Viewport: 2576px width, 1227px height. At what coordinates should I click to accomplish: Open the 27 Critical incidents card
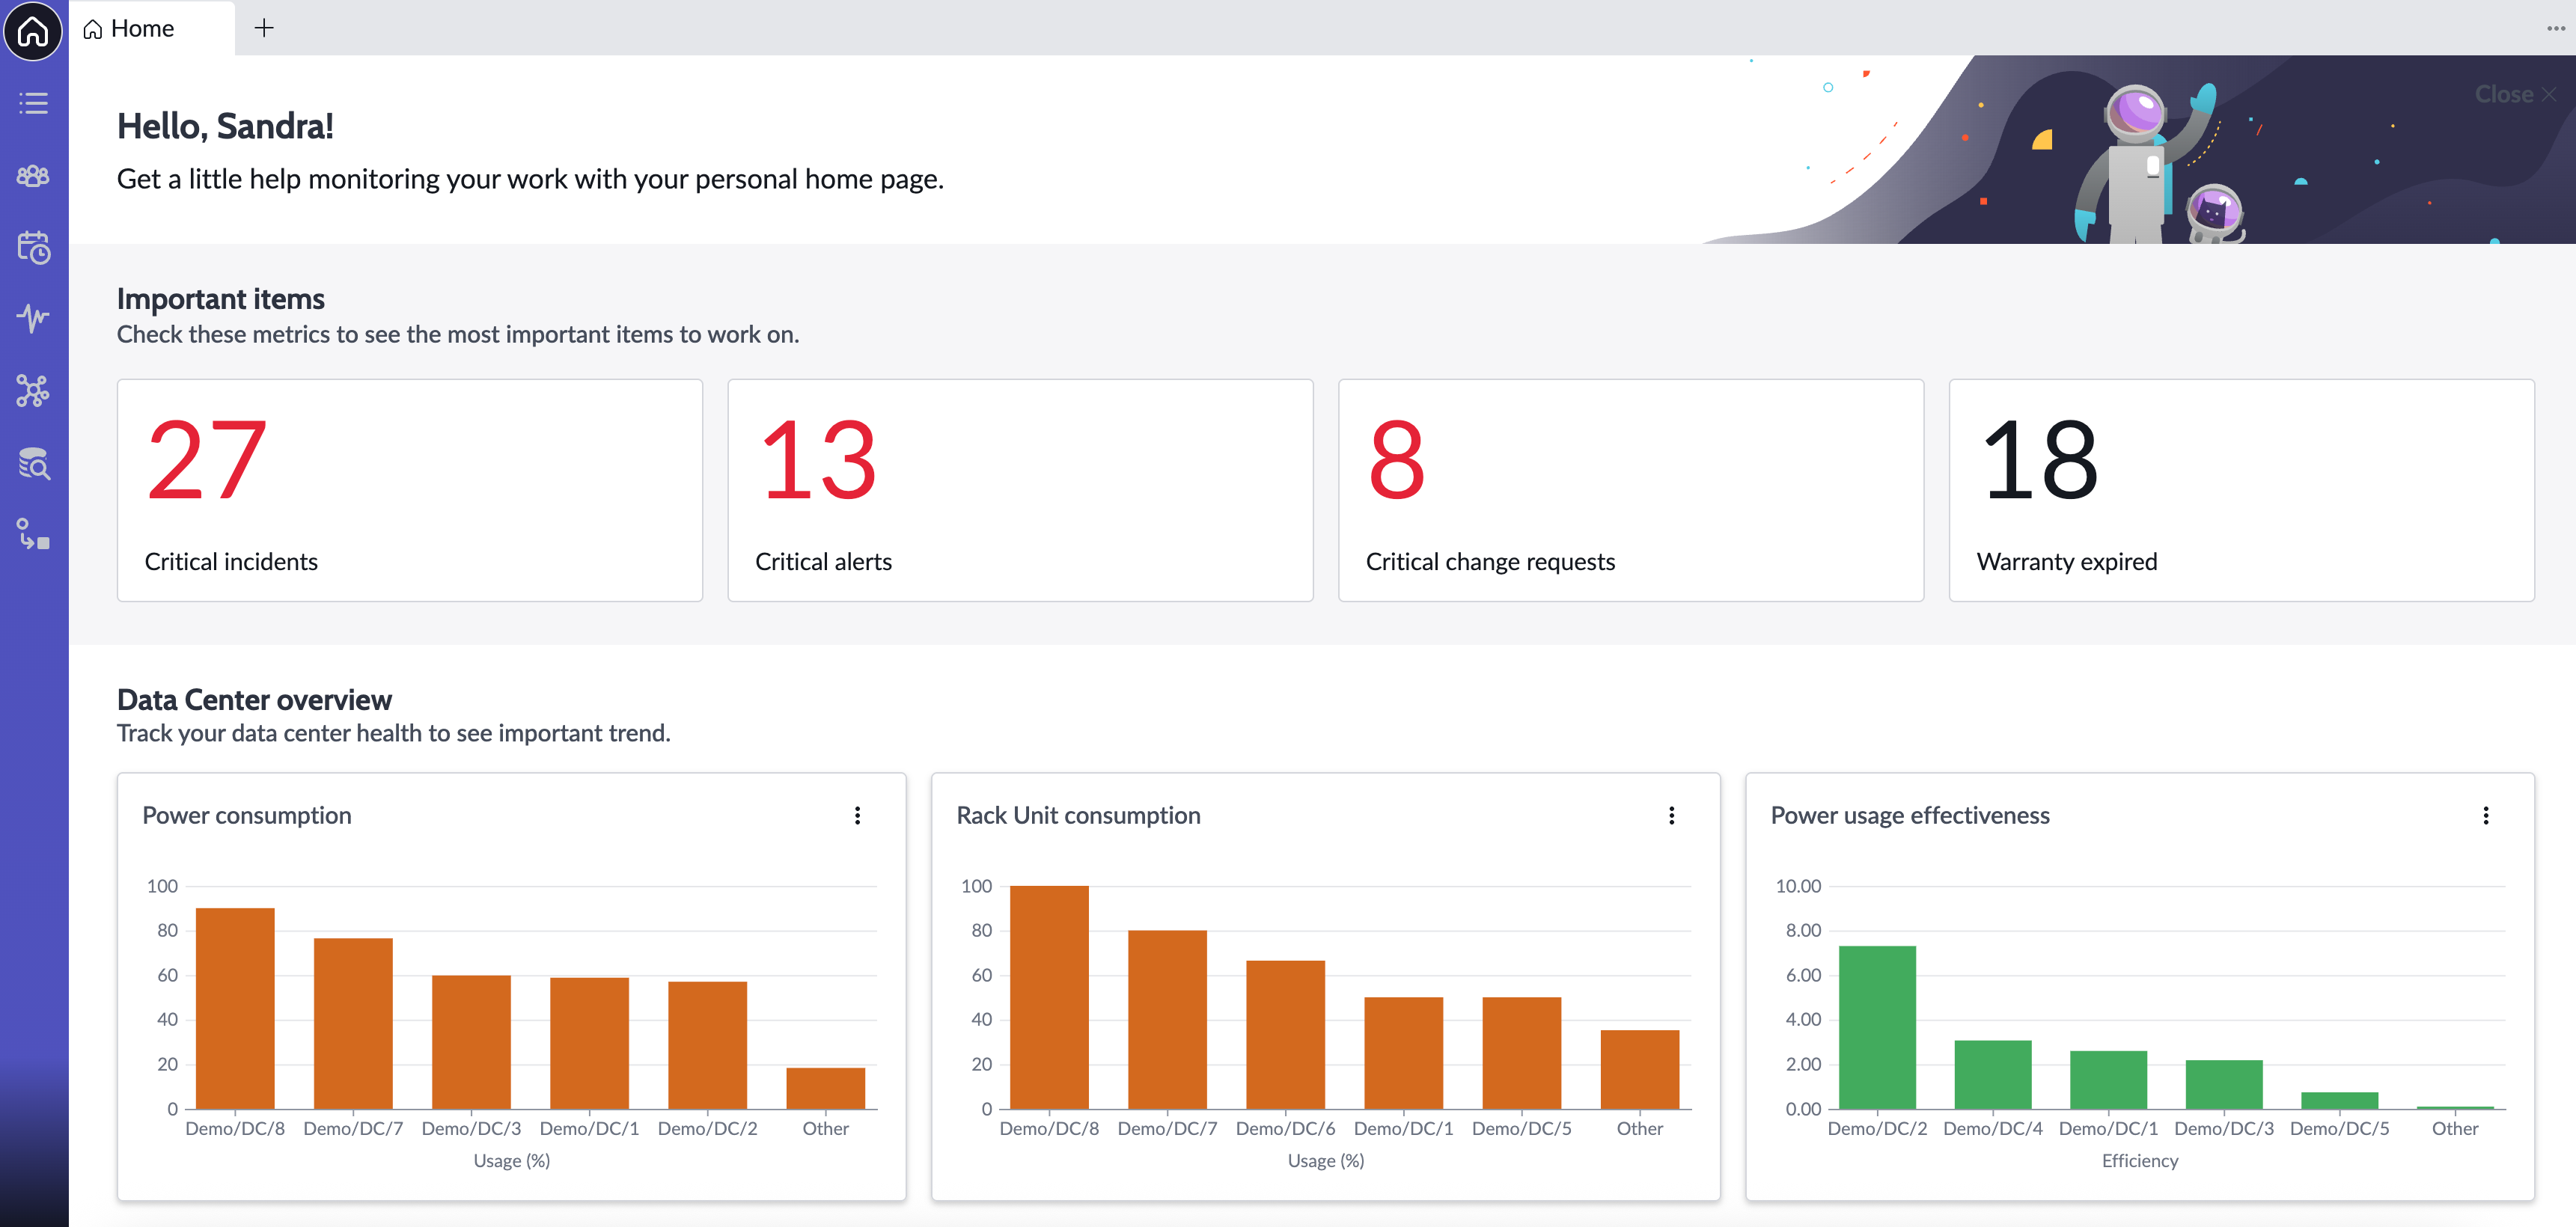coord(410,490)
